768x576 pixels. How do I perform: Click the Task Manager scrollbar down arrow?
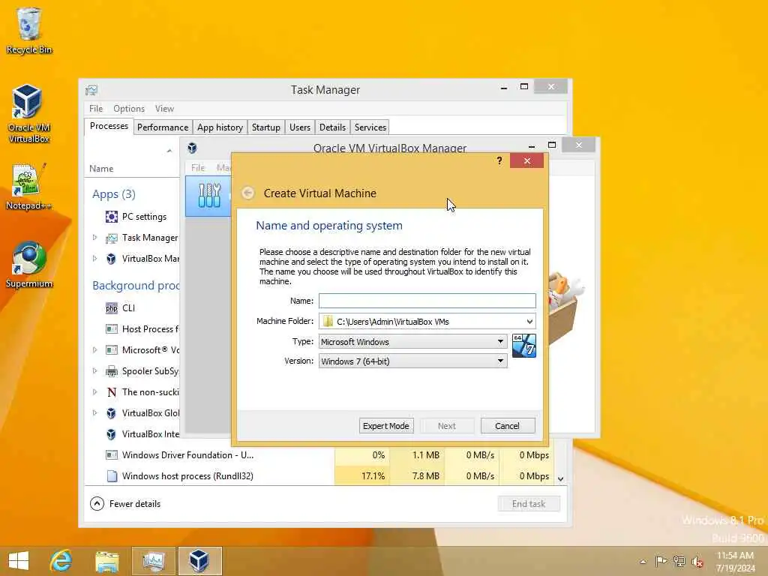[561, 479]
